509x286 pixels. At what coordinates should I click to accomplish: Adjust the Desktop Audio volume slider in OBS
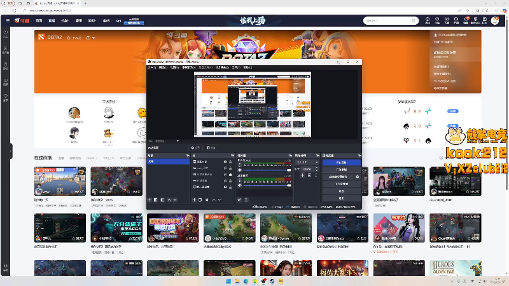click(x=267, y=185)
